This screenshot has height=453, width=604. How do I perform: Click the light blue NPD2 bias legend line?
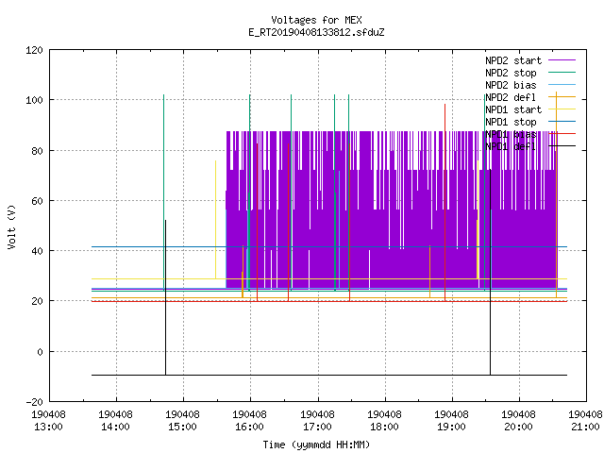(x=562, y=84)
